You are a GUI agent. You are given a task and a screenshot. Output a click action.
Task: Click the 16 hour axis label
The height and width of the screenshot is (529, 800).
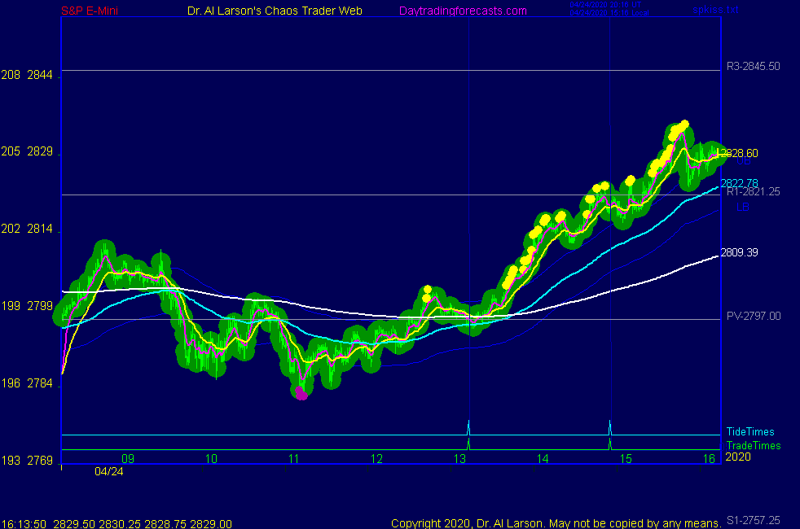pyautogui.click(x=709, y=459)
